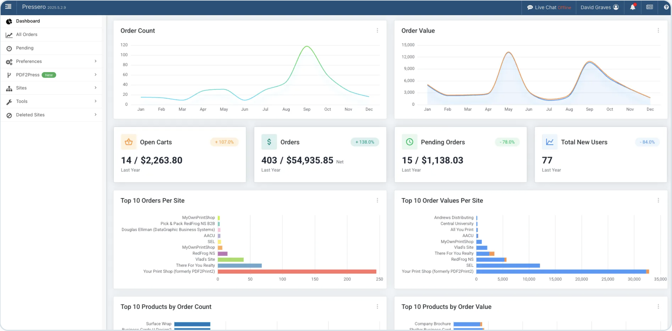Click the blue SEL order value bar
The height and width of the screenshot is (331, 672).
coord(508,265)
